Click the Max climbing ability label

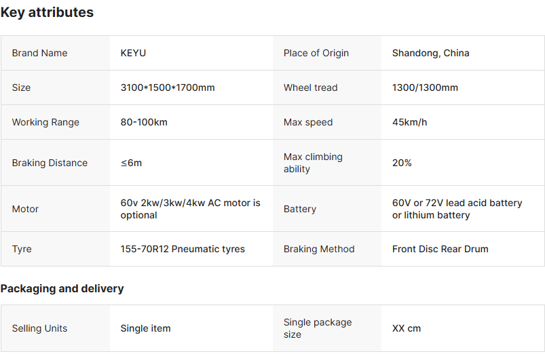pos(313,163)
